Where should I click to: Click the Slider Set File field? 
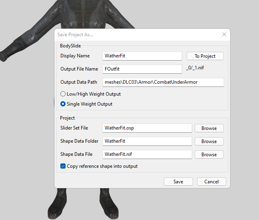click(x=147, y=128)
